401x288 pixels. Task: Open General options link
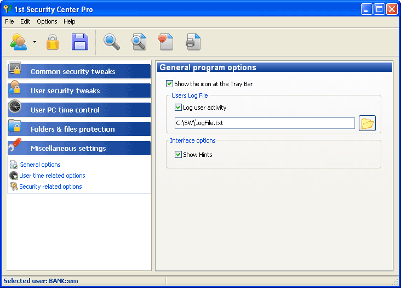tap(40, 165)
